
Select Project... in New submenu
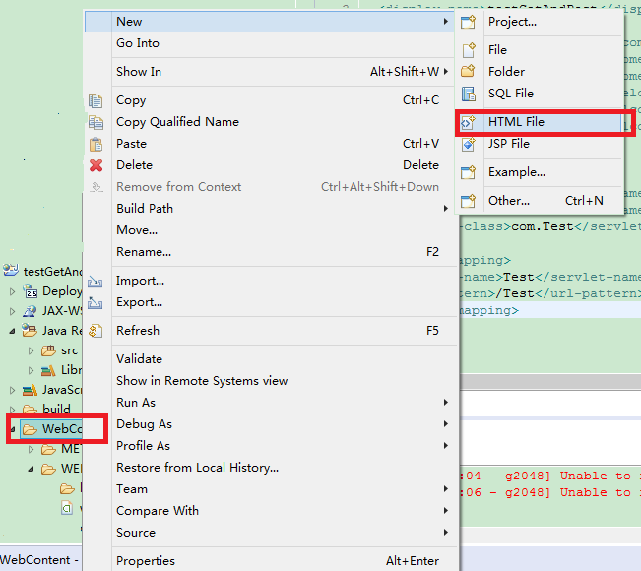click(540, 22)
